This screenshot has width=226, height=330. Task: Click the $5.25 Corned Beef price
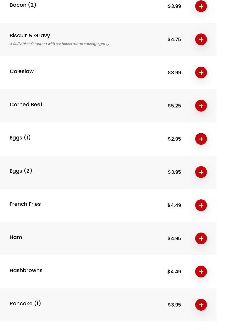tap(174, 106)
